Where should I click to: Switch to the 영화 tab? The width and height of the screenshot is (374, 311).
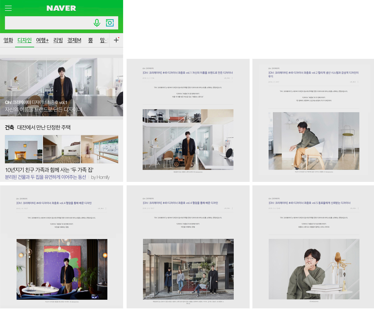pos(8,40)
